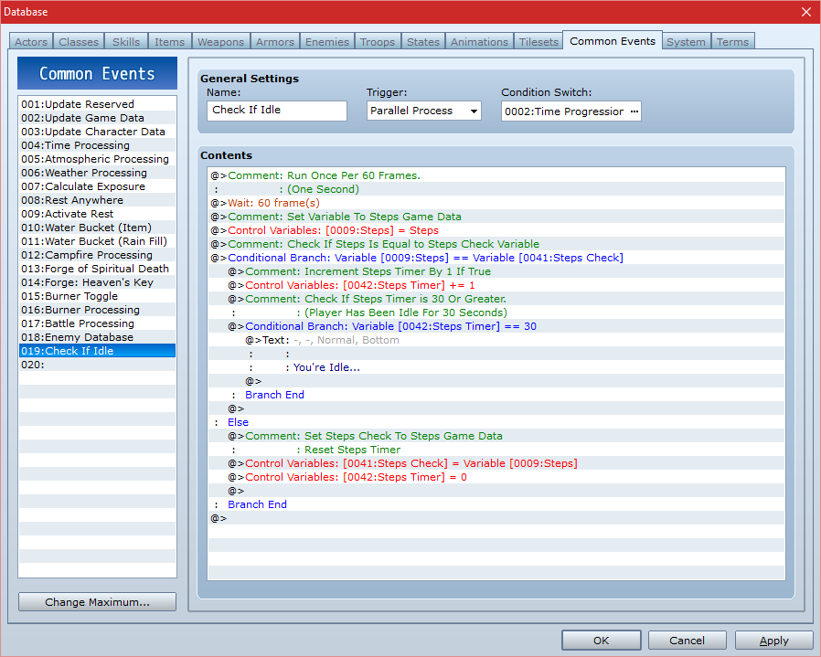The image size is (821, 657).
Task: Select Steps Check = Variable [0009:Steps] line
Action: click(496, 463)
